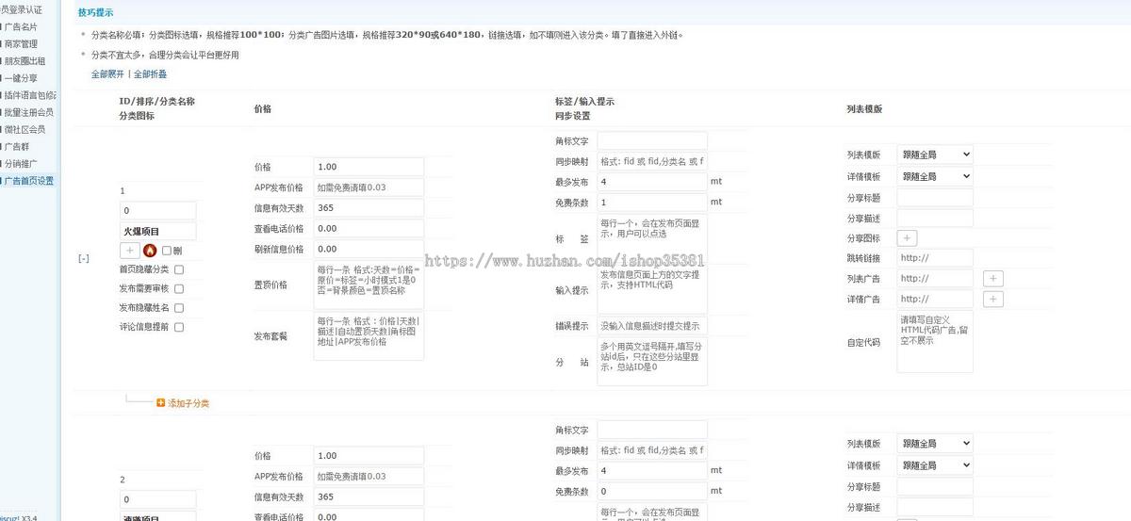Open 商家管理 in the sidebar
Viewport: 1131px width, 521px height.
(x=22, y=43)
